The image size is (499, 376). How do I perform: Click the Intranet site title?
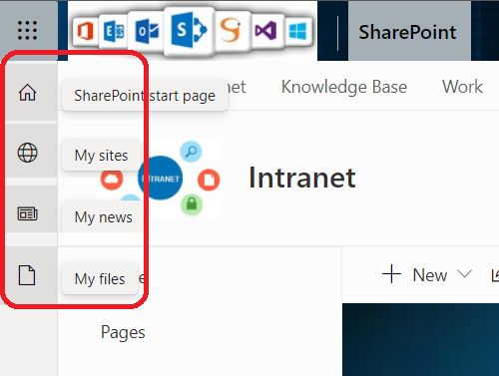302,178
